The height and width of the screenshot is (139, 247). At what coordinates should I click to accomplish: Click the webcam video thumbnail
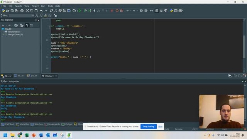click(x=222, y=112)
